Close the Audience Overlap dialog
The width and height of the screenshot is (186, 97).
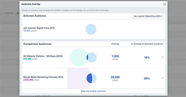pyautogui.click(x=164, y=4)
